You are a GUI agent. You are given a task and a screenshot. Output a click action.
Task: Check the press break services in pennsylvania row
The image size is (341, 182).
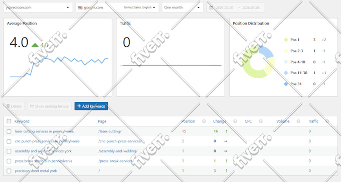point(9,161)
